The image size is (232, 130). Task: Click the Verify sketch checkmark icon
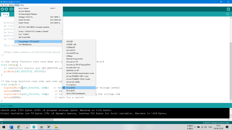[2, 9]
